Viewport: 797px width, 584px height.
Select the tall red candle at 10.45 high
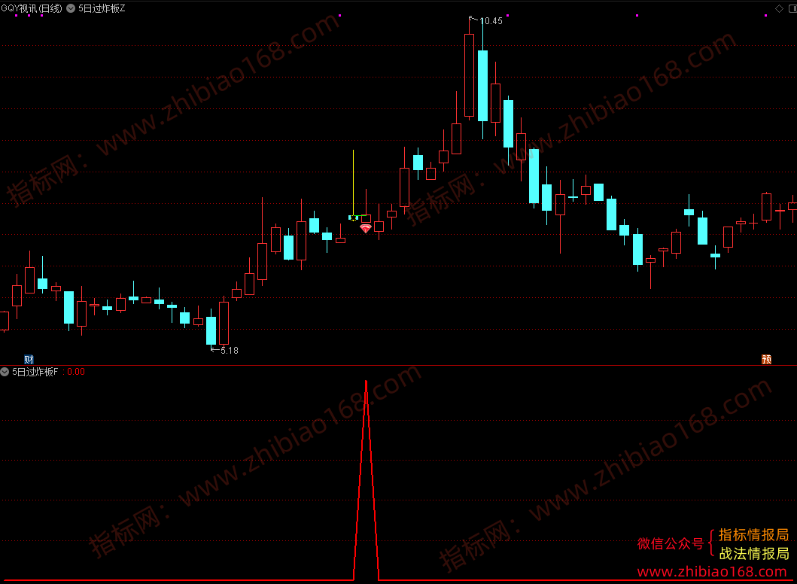click(469, 75)
